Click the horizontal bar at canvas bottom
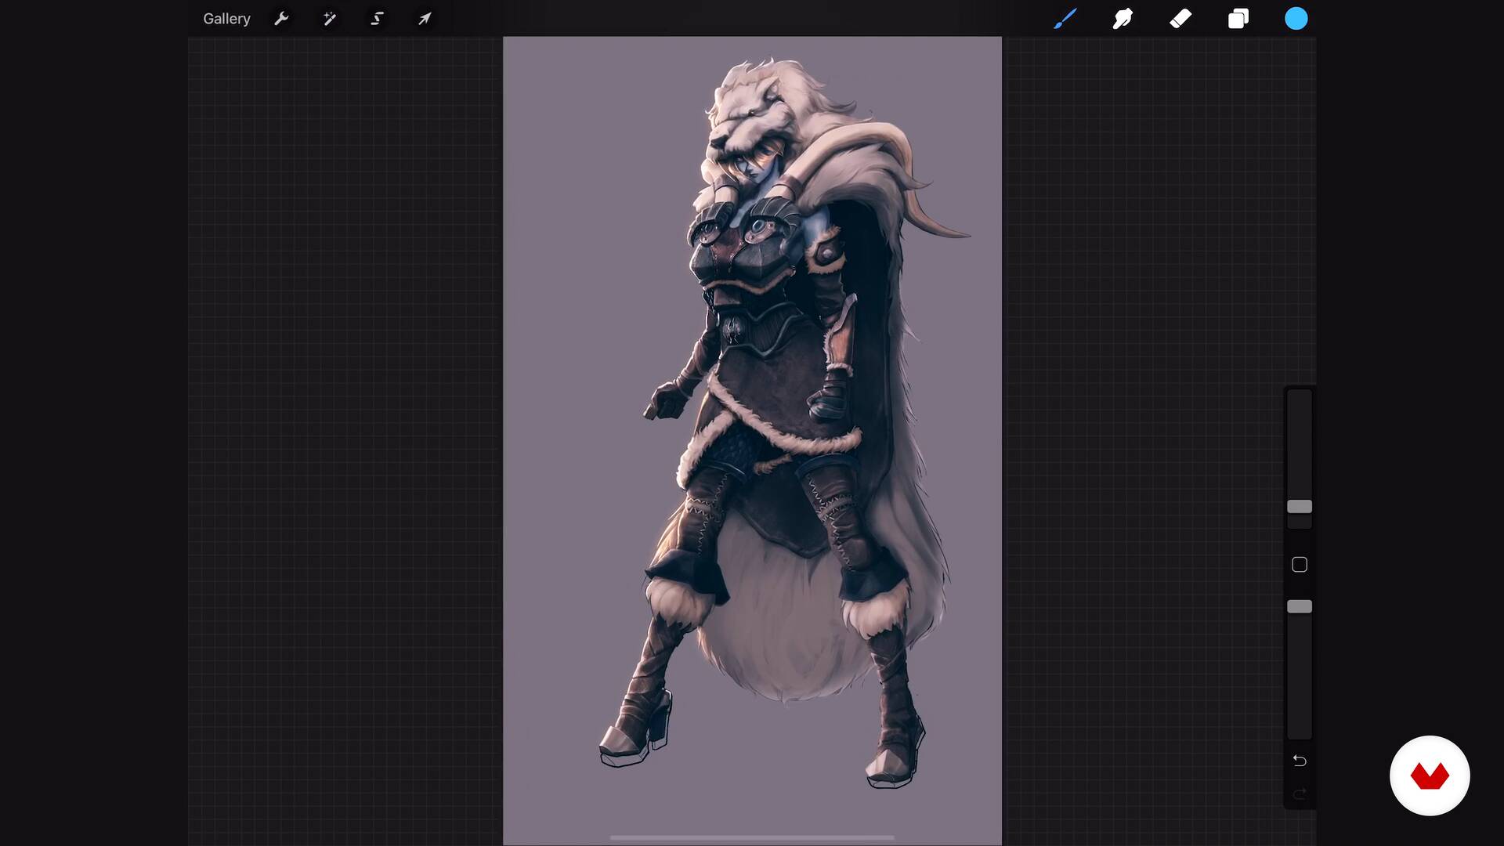 click(x=752, y=837)
